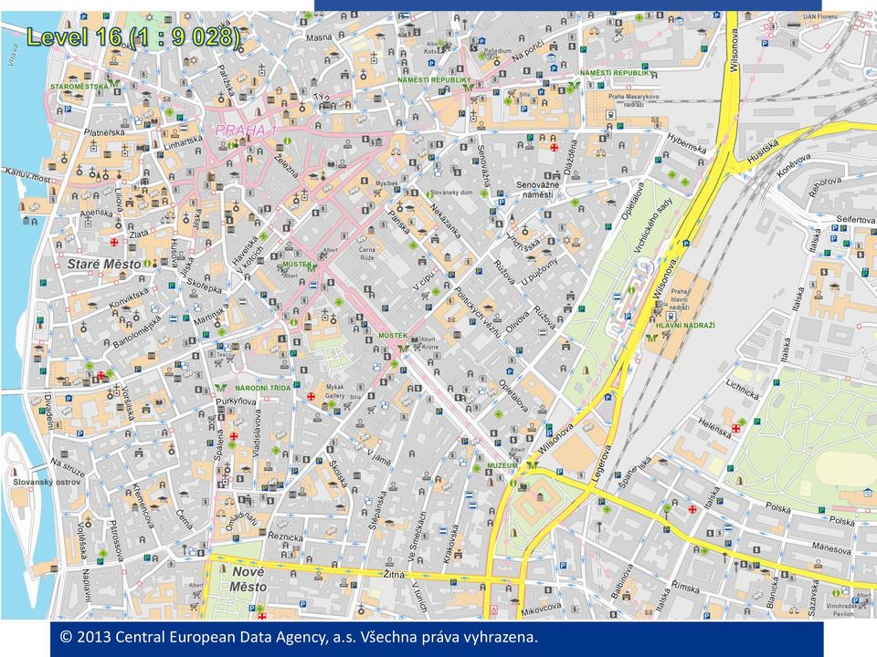The image size is (877, 657).
Task: Click the green info icon near Slovanský dům
Action: 429,194
